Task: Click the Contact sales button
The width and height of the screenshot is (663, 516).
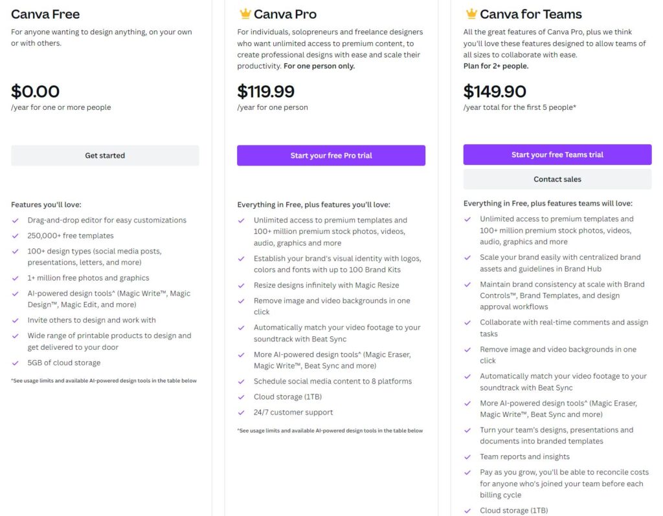Action: [557, 179]
